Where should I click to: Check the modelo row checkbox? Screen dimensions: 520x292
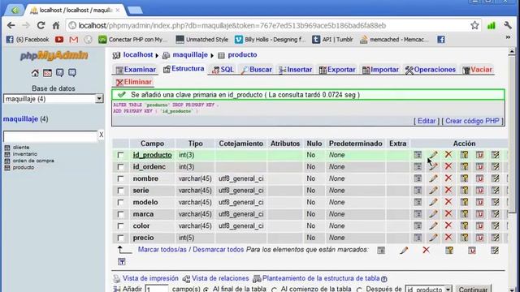click(120, 202)
